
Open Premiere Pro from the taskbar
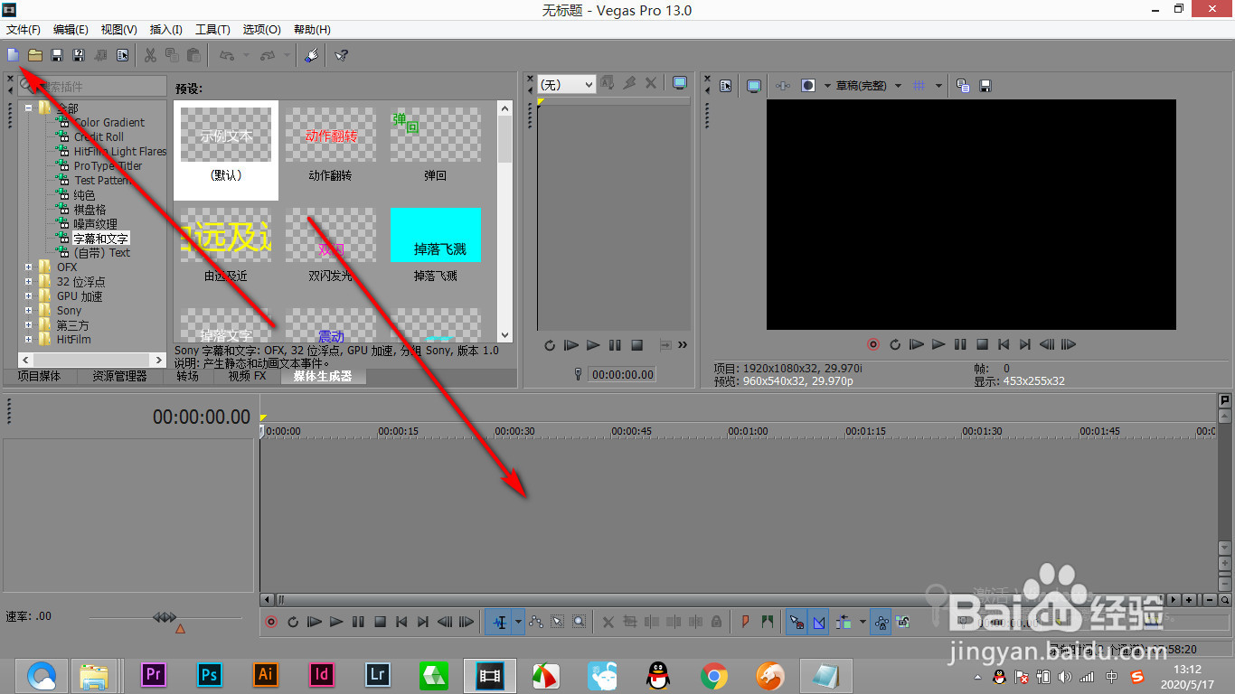coord(154,674)
